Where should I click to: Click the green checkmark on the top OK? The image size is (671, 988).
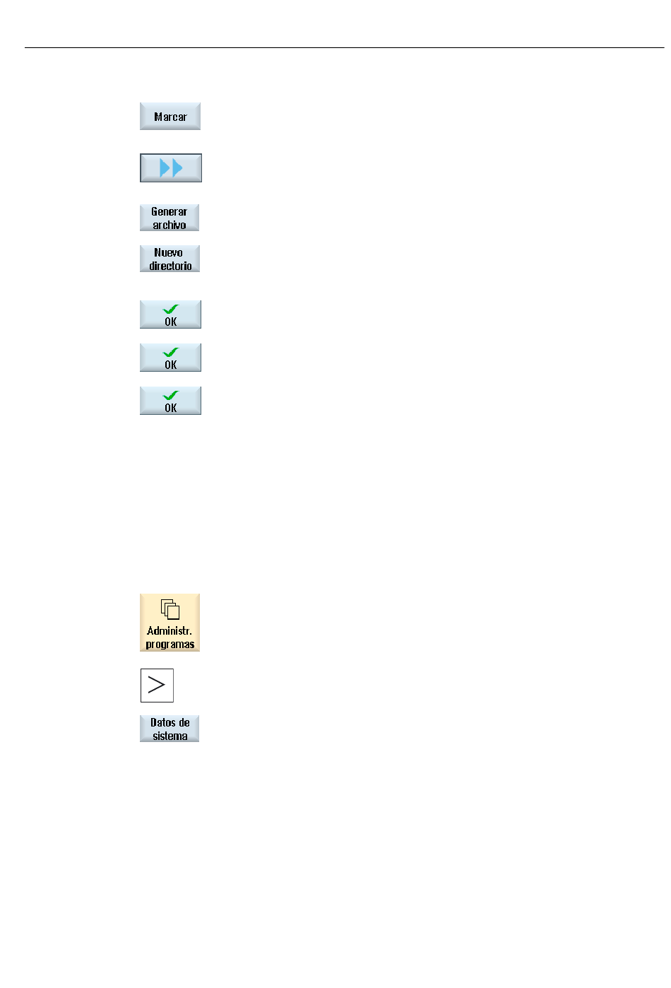tap(170, 310)
